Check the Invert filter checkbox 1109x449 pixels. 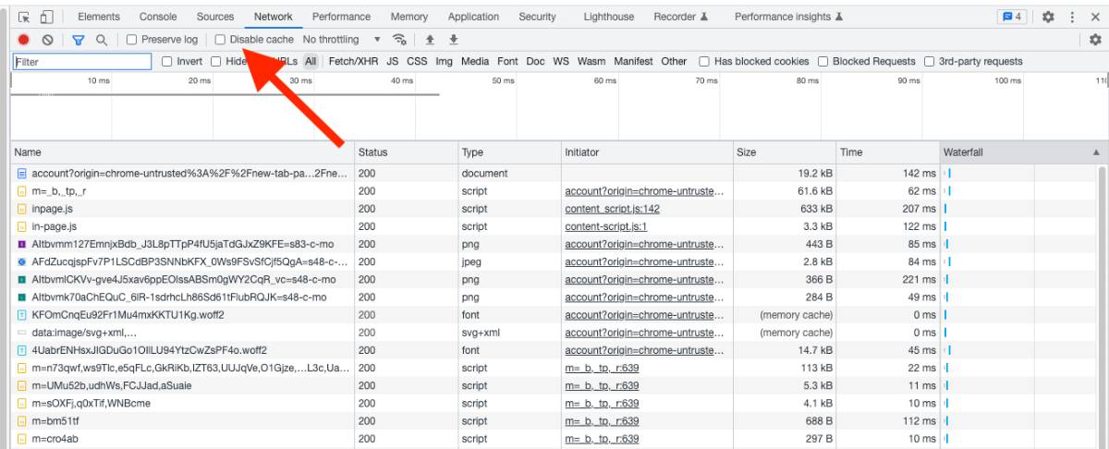point(167,62)
